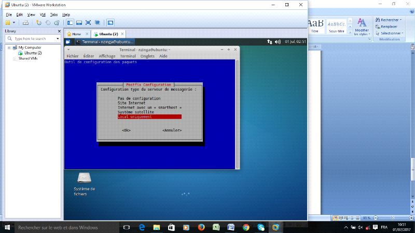
Task: Open the VMware File menu
Action: [9, 15]
